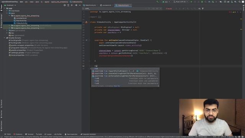Expand the java (generated) folder
Viewport: 245px width, 138px height.
pos(7,31)
